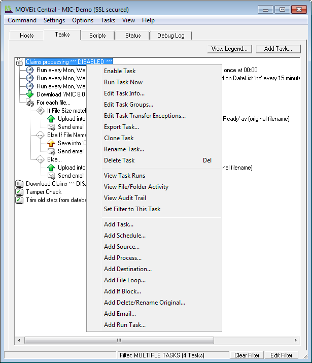The image size is (312, 363).
Task: Switch to the Debug Log tab
Action: click(x=171, y=36)
